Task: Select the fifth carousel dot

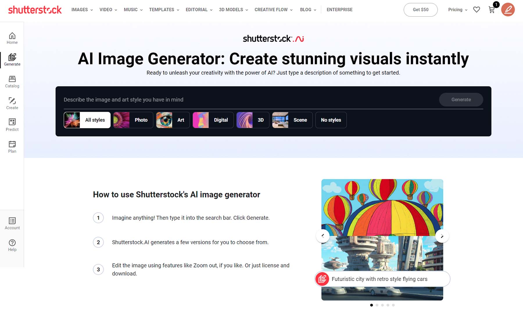Action: click(x=393, y=305)
